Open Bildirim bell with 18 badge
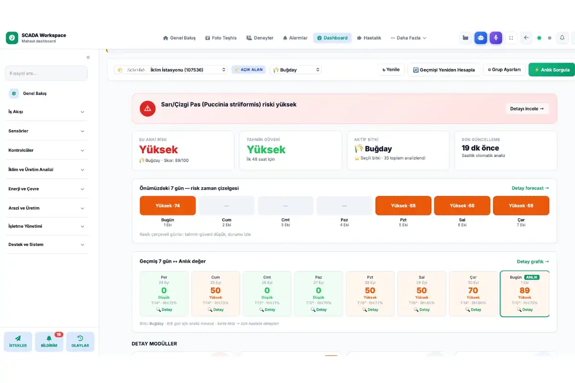Viewport: 575px width, 383px height. click(x=49, y=342)
